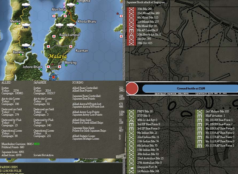Click the Soviets Not Active text

click(x=44, y=155)
